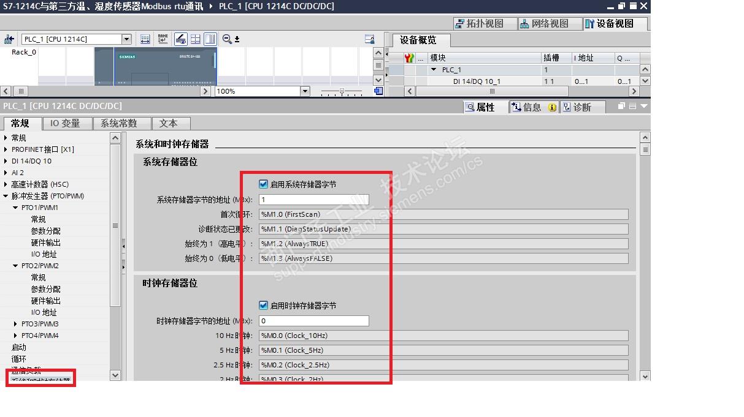Select I/O 地址 under PTO1/PWM1
The image size is (744, 417).
pos(44,254)
